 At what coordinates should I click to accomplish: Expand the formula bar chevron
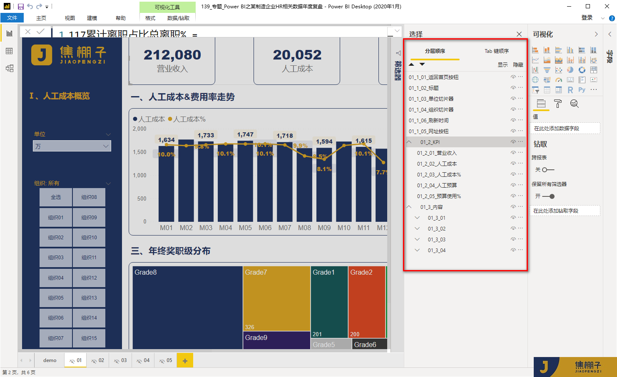click(x=397, y=31)
